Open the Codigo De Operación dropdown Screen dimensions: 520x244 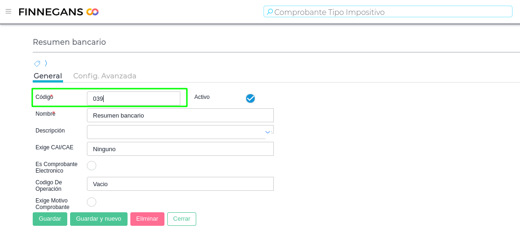(180, 184)
